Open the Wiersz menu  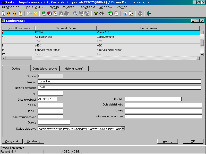[68, 7]
